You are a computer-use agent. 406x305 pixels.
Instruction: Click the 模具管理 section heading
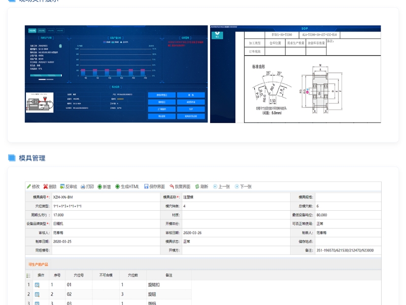tap(32, 158)
